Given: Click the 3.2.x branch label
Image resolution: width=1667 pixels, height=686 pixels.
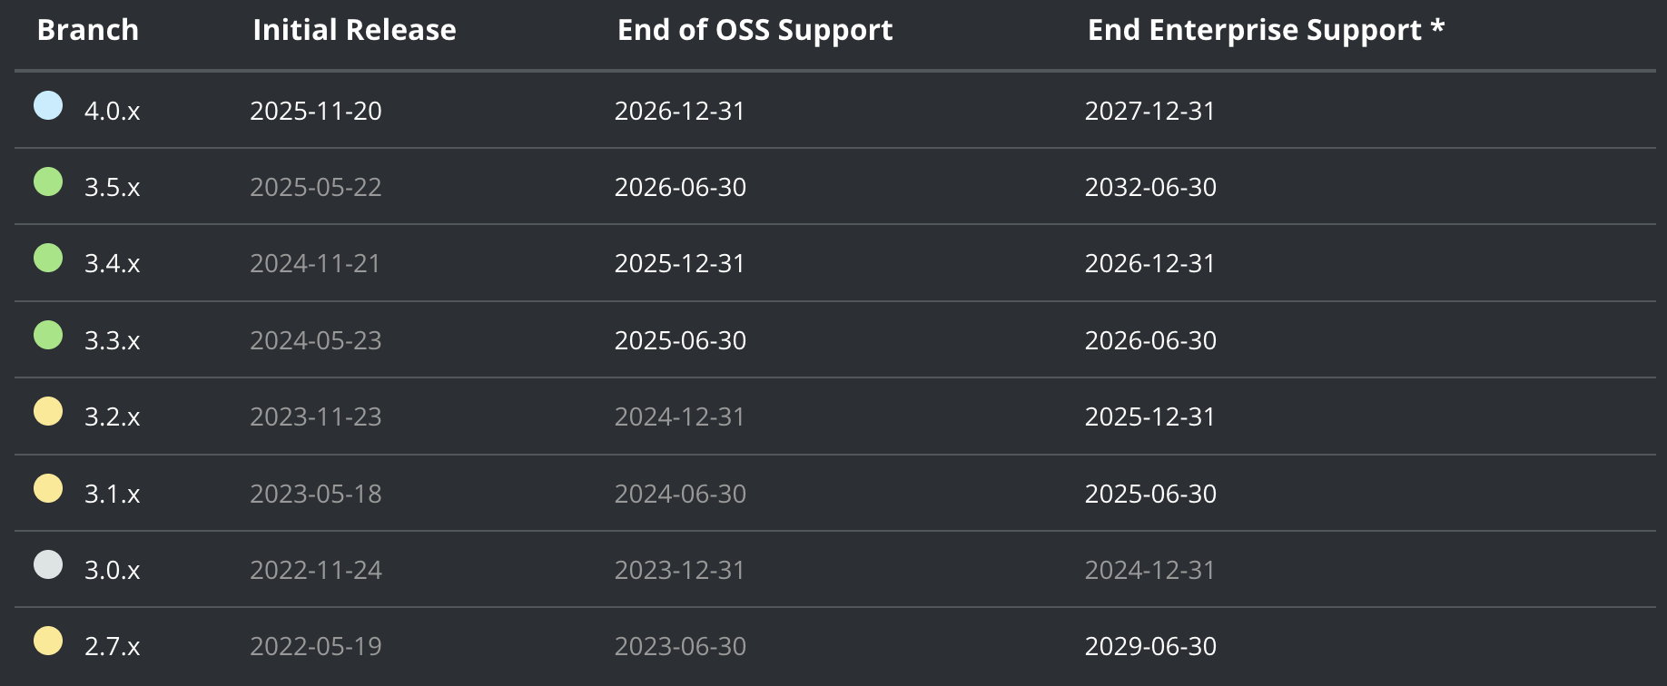Looking at the screenshot, I should pyautogui.click(x=113, y=416).
